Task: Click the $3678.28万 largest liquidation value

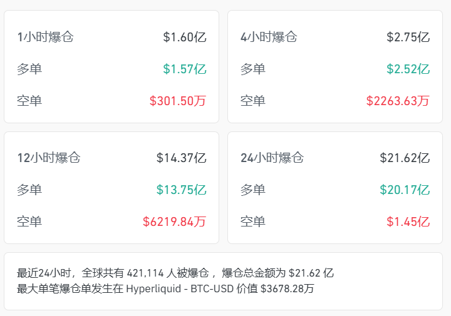Action: point(287,288)
